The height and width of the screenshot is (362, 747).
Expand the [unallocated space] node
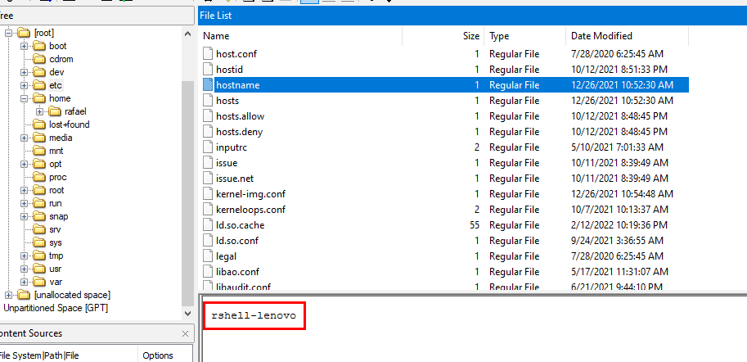click(9, 295)
